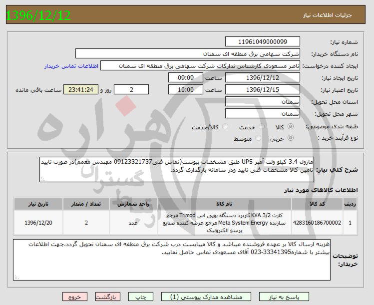Select the کالا/خدمت radio button

225,126
